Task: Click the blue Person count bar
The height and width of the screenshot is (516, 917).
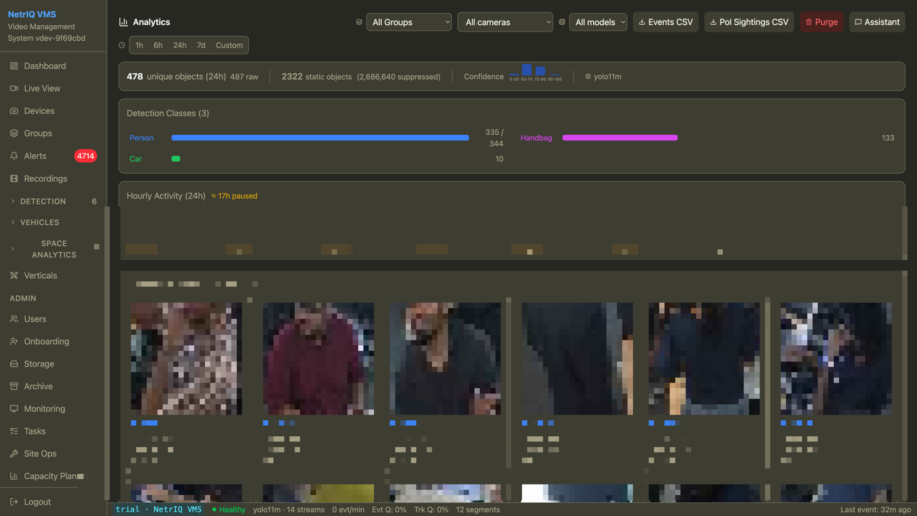Action: [x=320, y=138]
